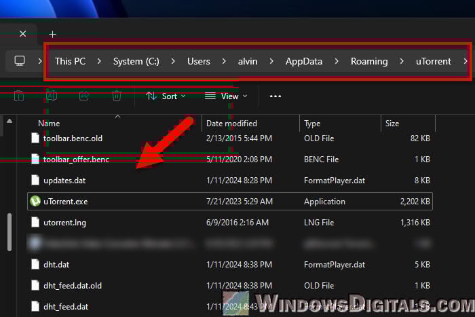The height and width of the screenshot is (317, 475).
Task: Click the LNG File type cell
Action: tap(319, 223)
